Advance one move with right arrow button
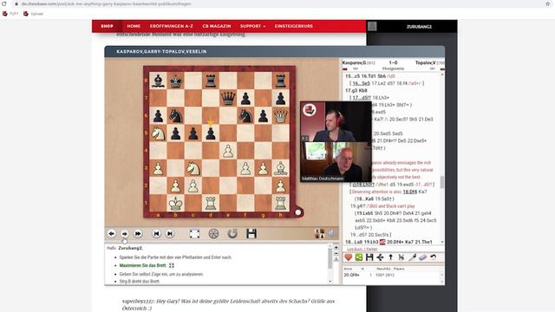Viewport: 555px width, 312px height. 125,233
